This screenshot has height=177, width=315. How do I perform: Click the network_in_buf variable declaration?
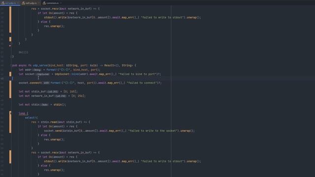(x=42, y=96)
